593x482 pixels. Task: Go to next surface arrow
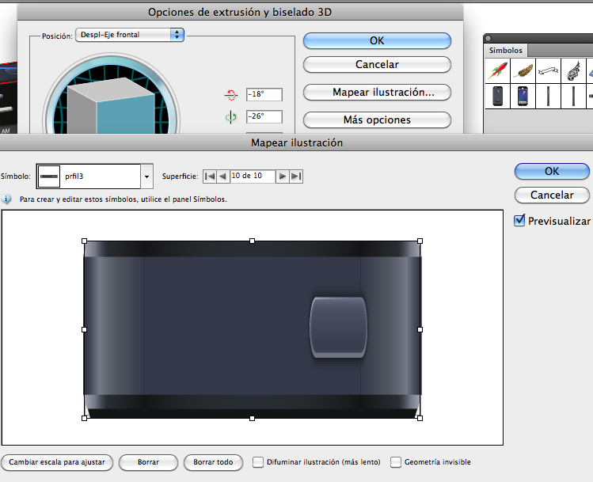pos(282,176)
